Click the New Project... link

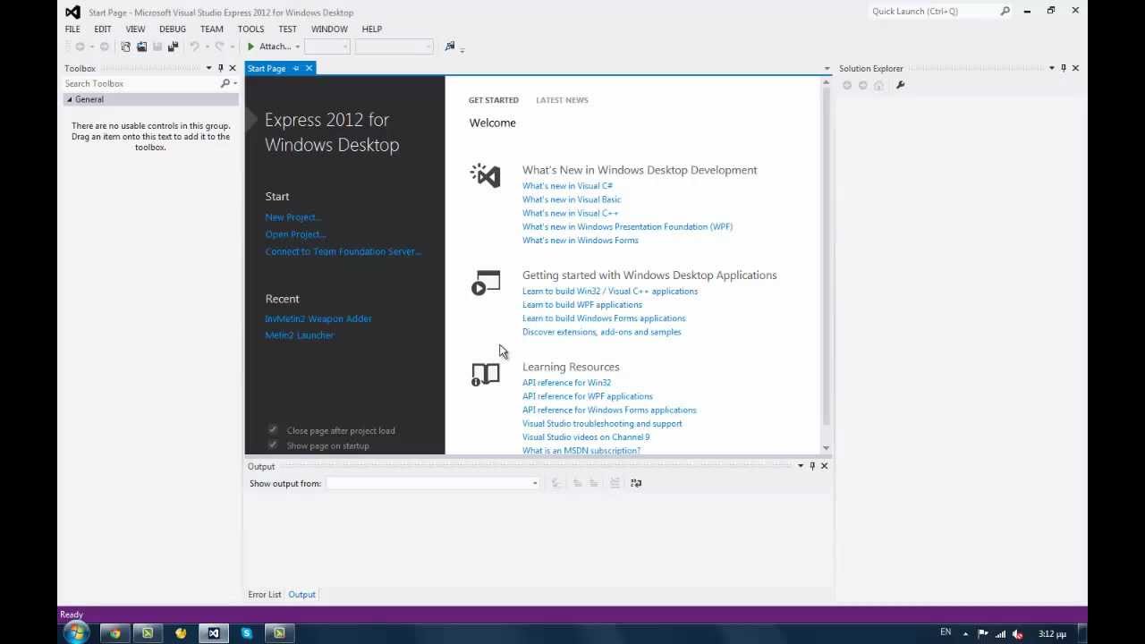293,217
